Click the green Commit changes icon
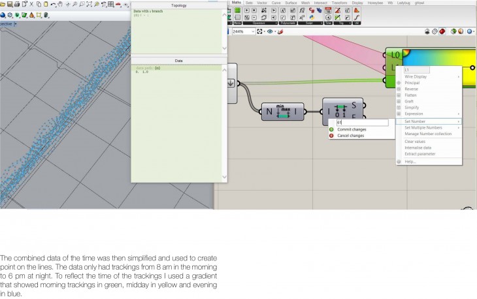Image resolution: width=477 pixels, height=299 pixels. coord(332,129)
